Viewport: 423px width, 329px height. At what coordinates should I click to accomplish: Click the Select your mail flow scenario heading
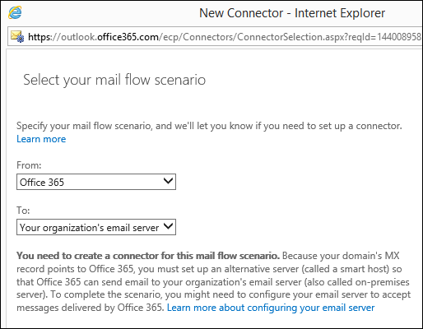(114, 80)
